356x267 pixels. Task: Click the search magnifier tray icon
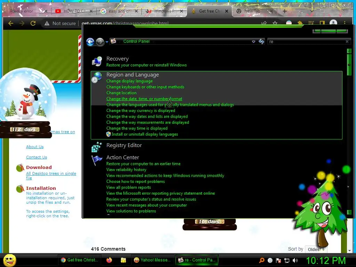point(262,260)
